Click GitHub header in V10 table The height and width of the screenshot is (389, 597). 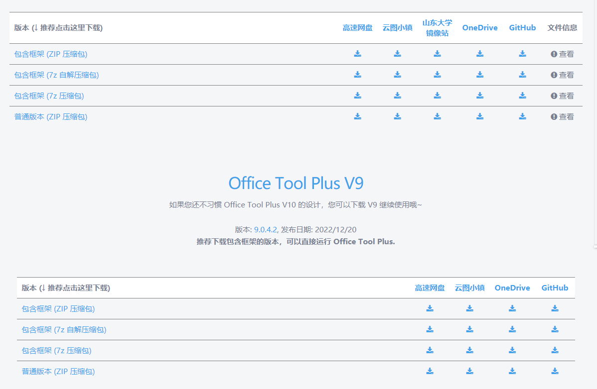click(x=522, y=28)
